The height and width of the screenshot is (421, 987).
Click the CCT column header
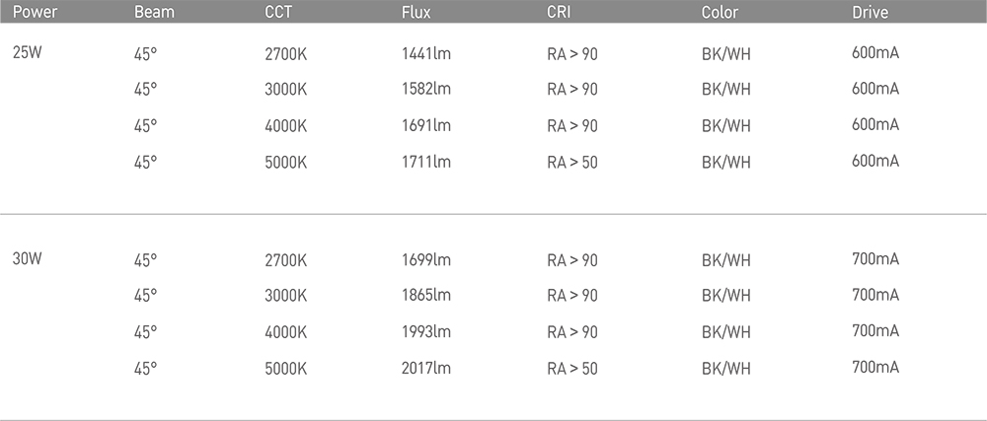click(x=279, y=12)
